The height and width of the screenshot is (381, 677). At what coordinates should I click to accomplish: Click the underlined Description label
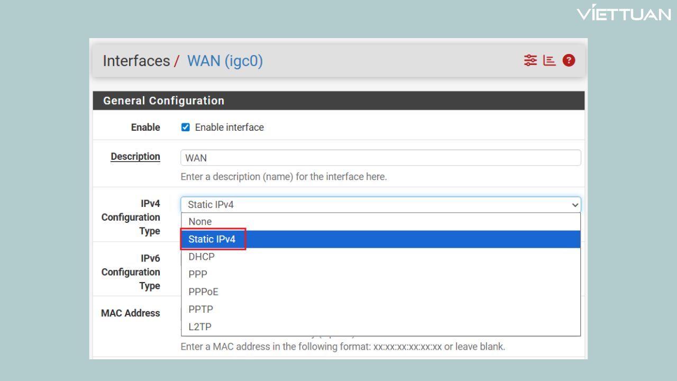(135, 157)
